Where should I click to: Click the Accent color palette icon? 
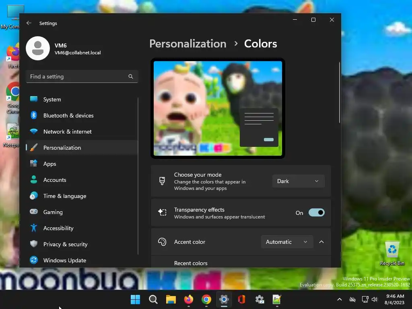tap(162, 242)
